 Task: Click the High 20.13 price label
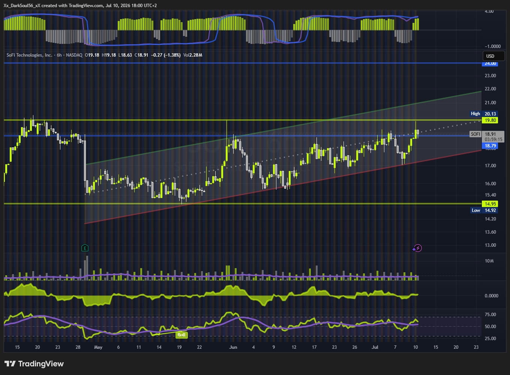tap(484, 114)
